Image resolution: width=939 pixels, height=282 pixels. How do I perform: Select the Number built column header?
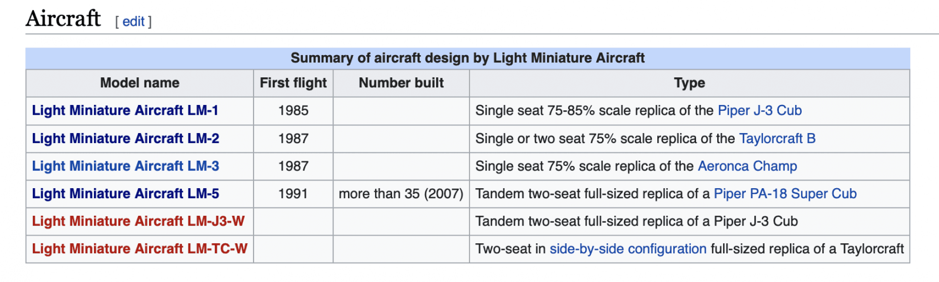pos(401,83)
